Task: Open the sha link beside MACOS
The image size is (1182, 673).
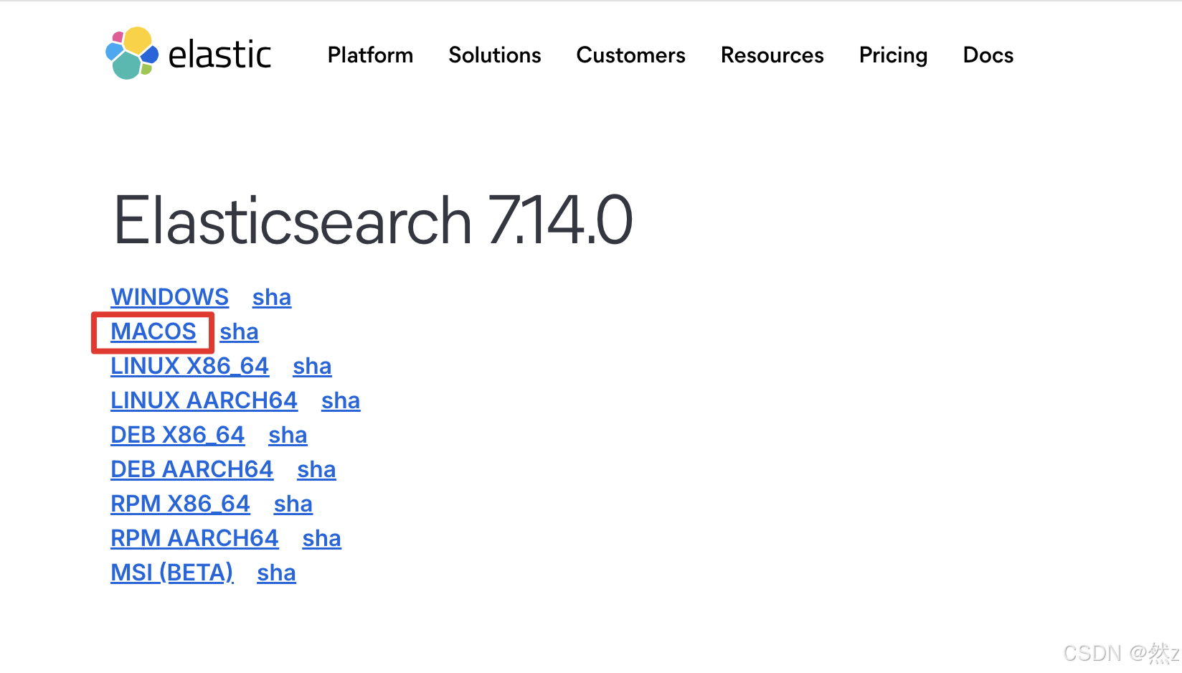Action: (x=240, y=331)
